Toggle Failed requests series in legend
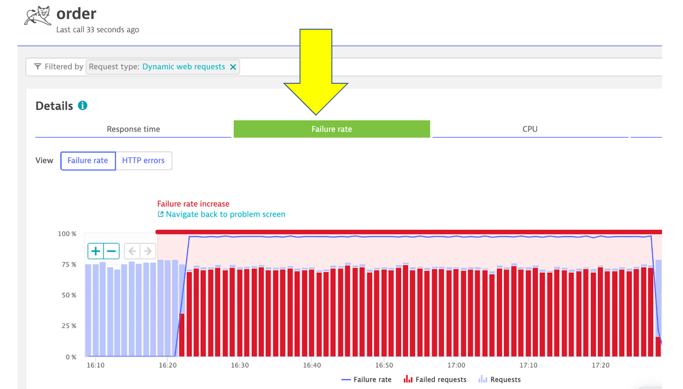 (435, 380)
